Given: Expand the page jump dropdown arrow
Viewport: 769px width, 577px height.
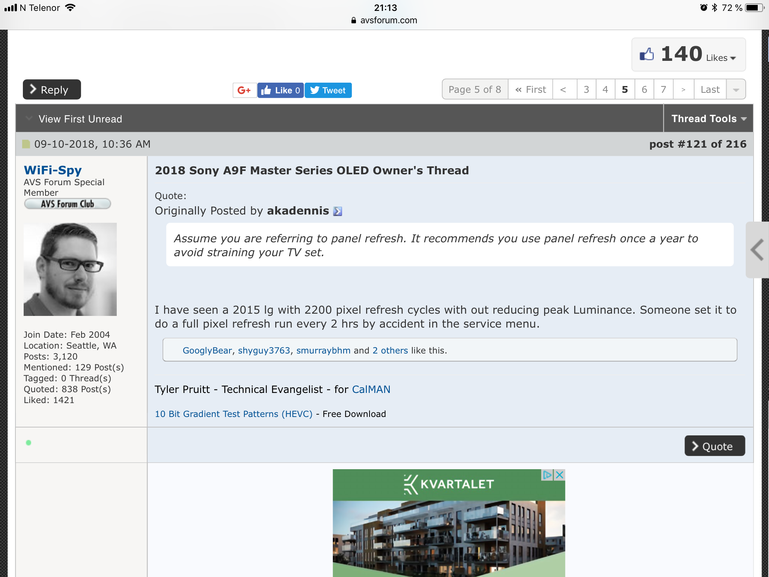Looking at the screenshot, I should click(736, 89).
